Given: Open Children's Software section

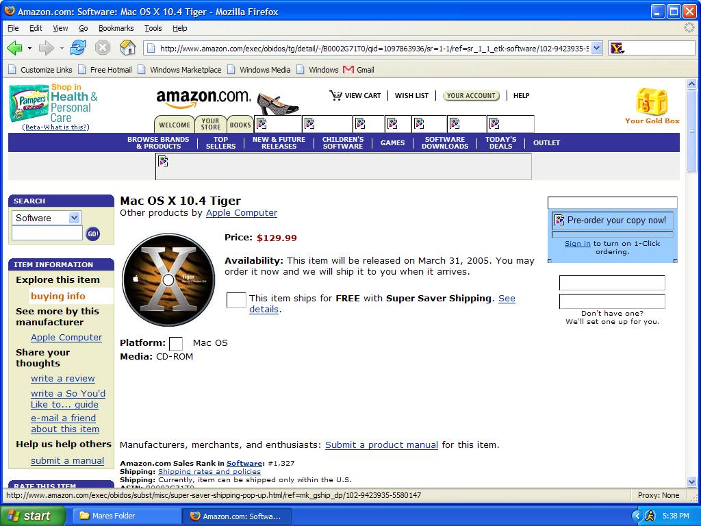Looking at the screenshot, I should 343,142.
